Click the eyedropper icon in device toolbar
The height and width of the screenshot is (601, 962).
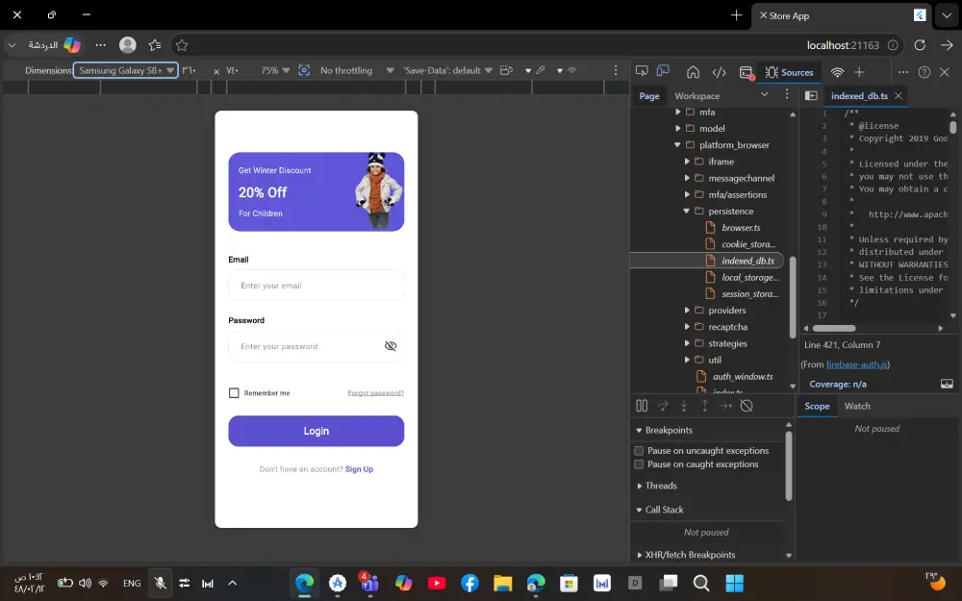541,70
